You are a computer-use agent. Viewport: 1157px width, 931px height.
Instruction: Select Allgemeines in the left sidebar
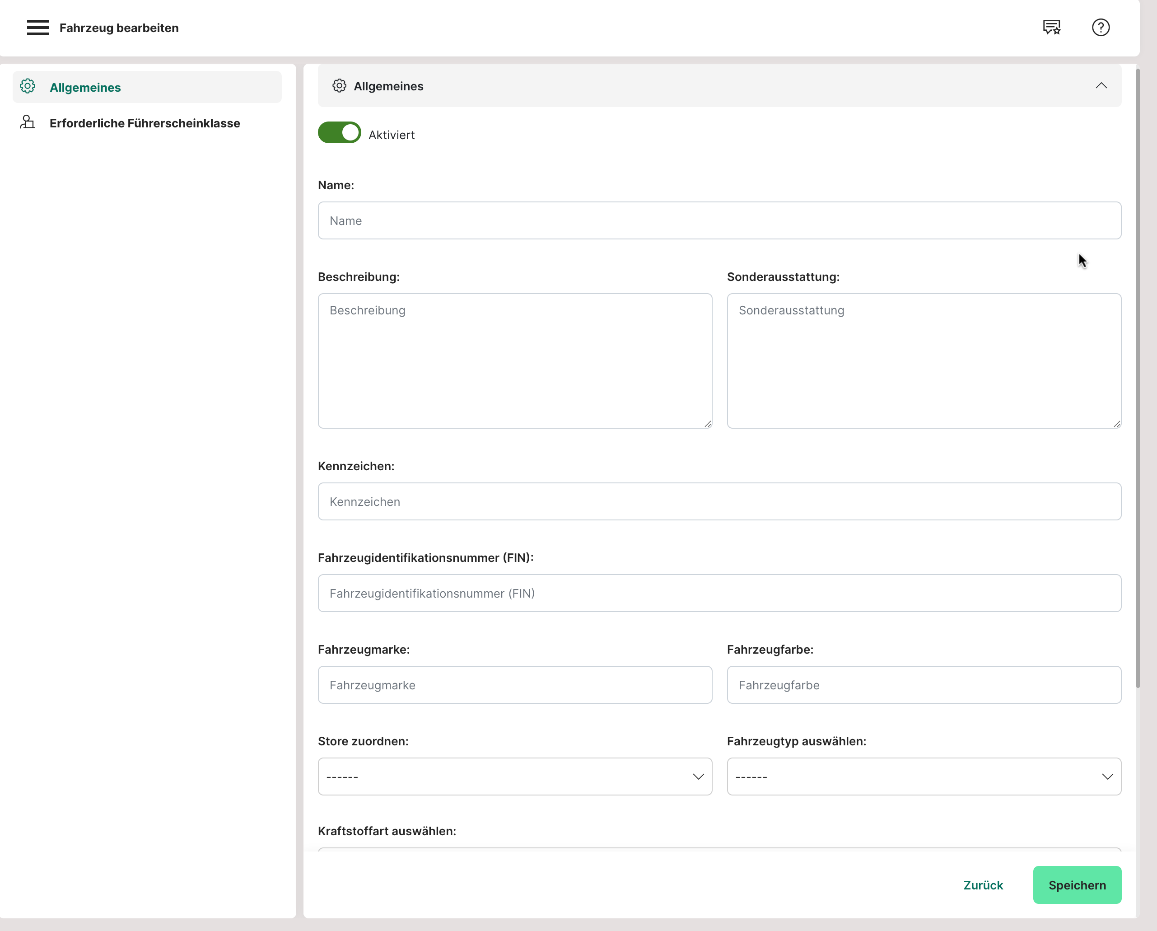(85, 88)
